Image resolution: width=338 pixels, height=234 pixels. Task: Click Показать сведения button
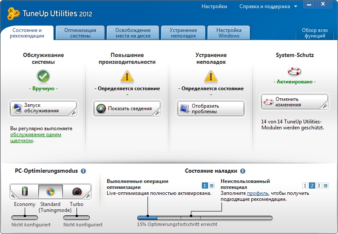(127, 108)
